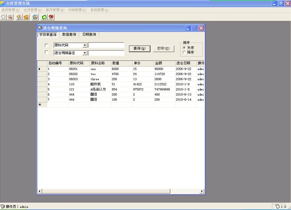This screenshot has height=210, width=291.
Task: Click the cell with code 06002
Action: (x=79, y=74)
